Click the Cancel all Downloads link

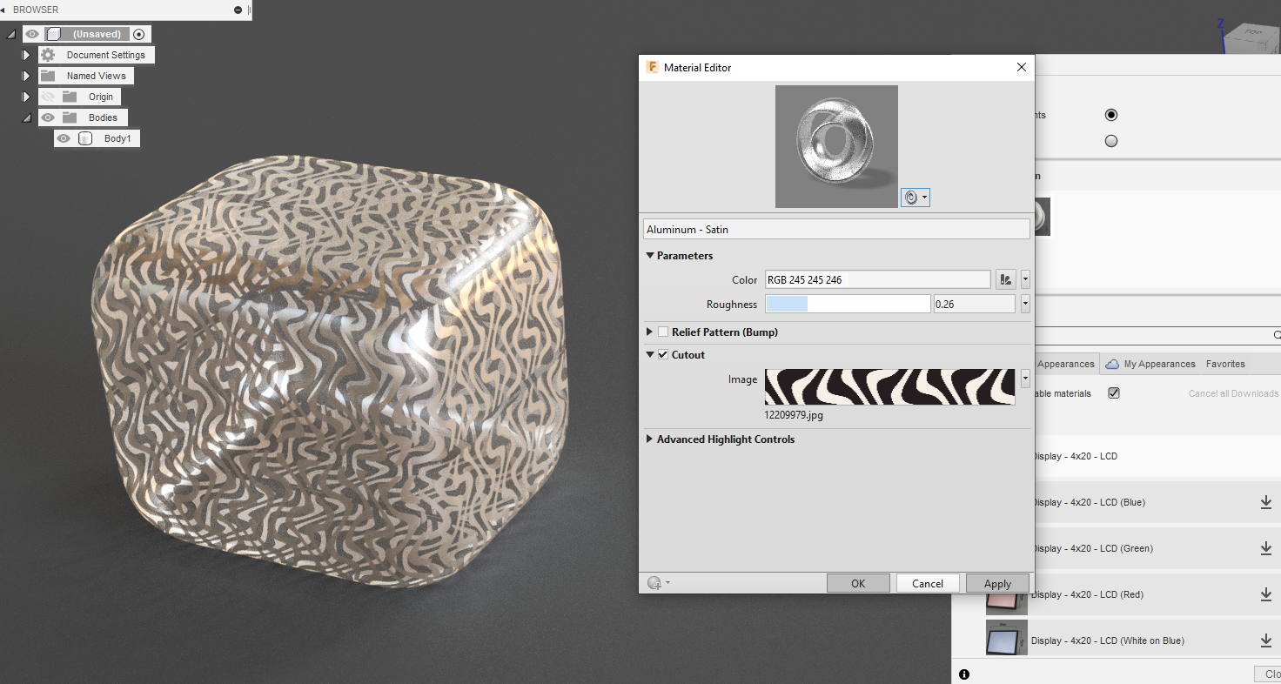(1232, 393)
